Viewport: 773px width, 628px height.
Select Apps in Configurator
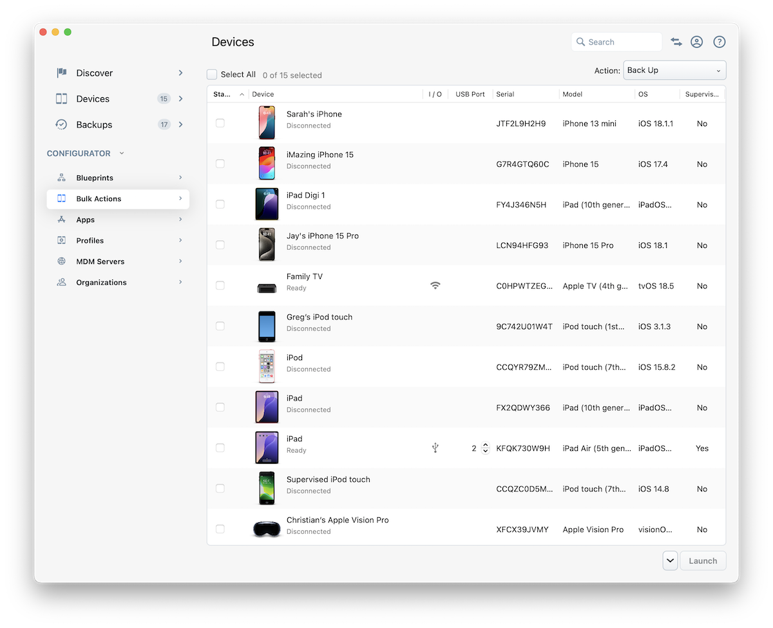pyautogui.click(x=85, y=220)
